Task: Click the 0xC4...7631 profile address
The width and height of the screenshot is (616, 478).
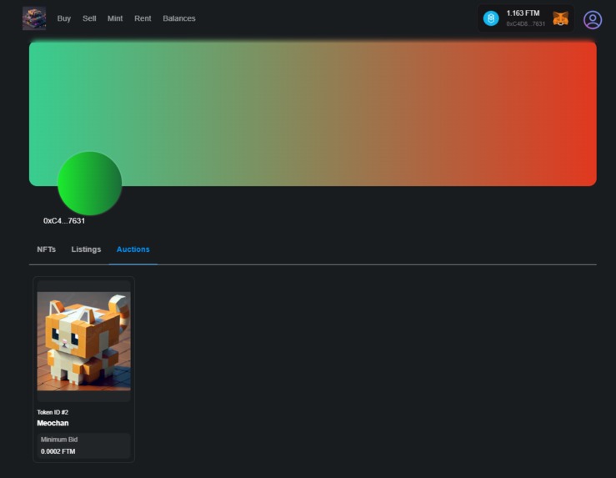Action: pos(64,220)
